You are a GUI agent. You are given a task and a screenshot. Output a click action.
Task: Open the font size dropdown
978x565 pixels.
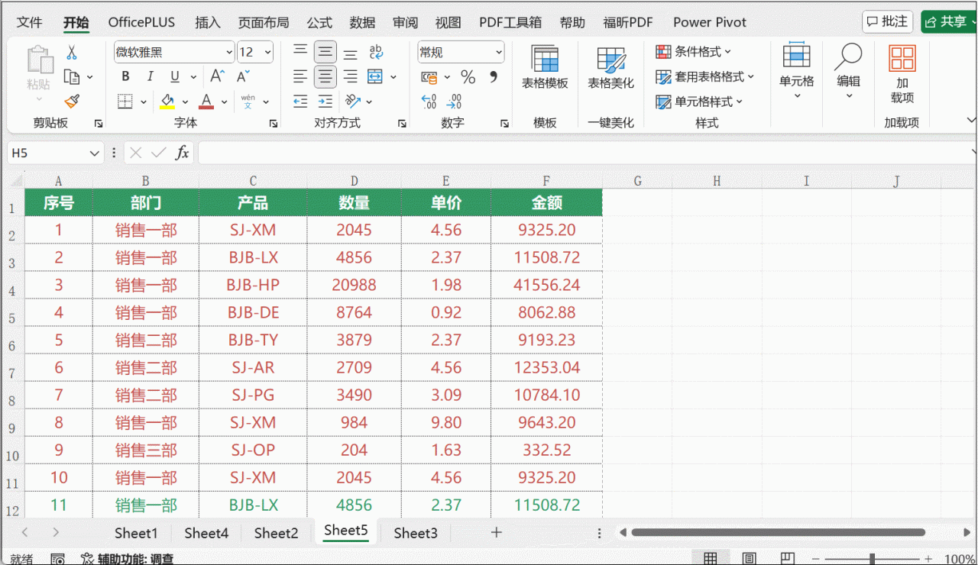tap(268, 53)
